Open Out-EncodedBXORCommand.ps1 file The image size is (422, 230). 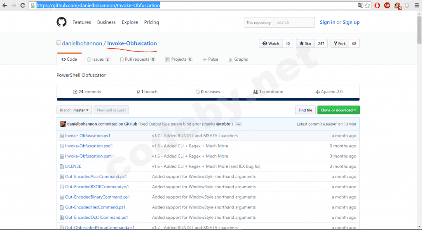(x=97, y=187)
